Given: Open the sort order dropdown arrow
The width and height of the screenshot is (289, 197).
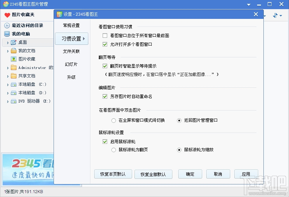Looking at the screenshot, I should (281, 16).
